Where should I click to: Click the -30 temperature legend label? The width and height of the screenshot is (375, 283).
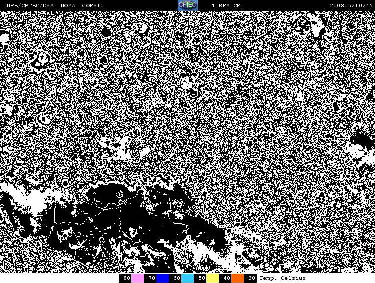pyautogui.click(x=250, y=278)
